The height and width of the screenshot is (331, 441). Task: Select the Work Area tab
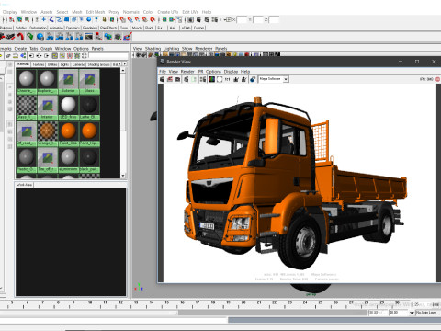click(25, 185)
